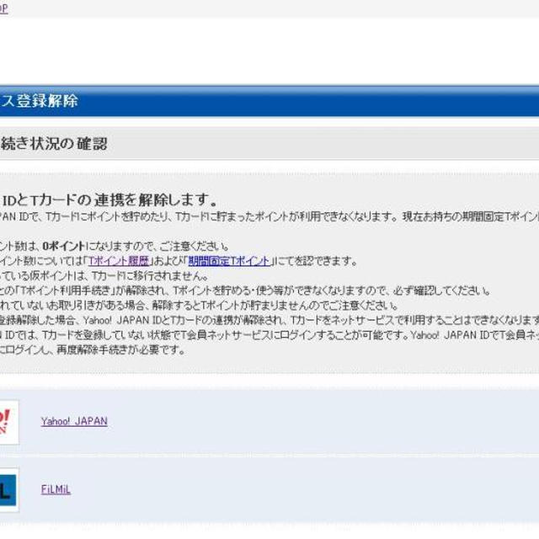Click the FiLMiL logo thumbnail
The width and height of the screenshot is (539, 539).
(x=9, y=490)
